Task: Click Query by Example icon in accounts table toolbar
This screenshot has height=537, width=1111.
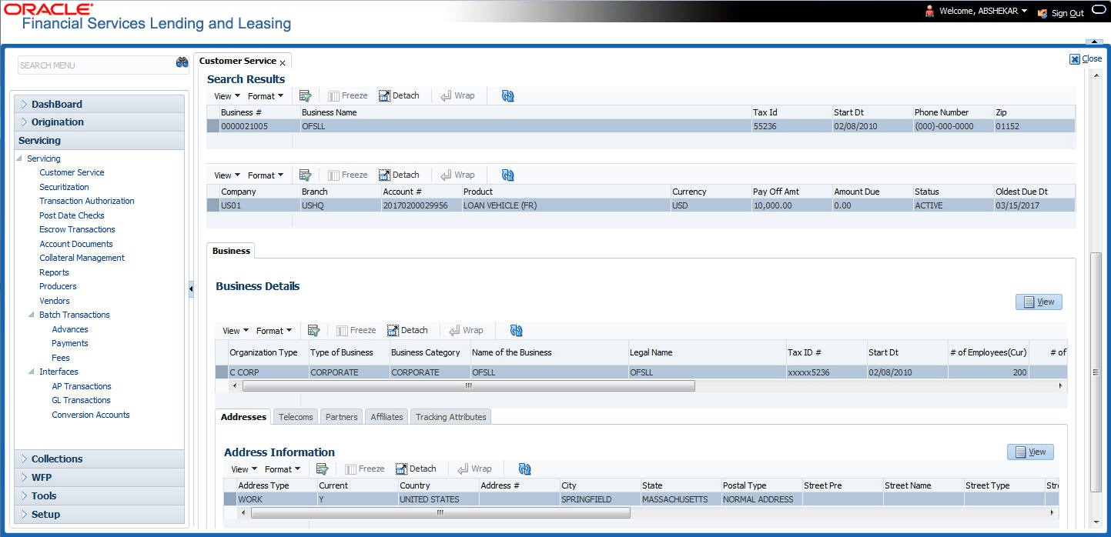Action: pyautogui.click(x=305, y=175)
